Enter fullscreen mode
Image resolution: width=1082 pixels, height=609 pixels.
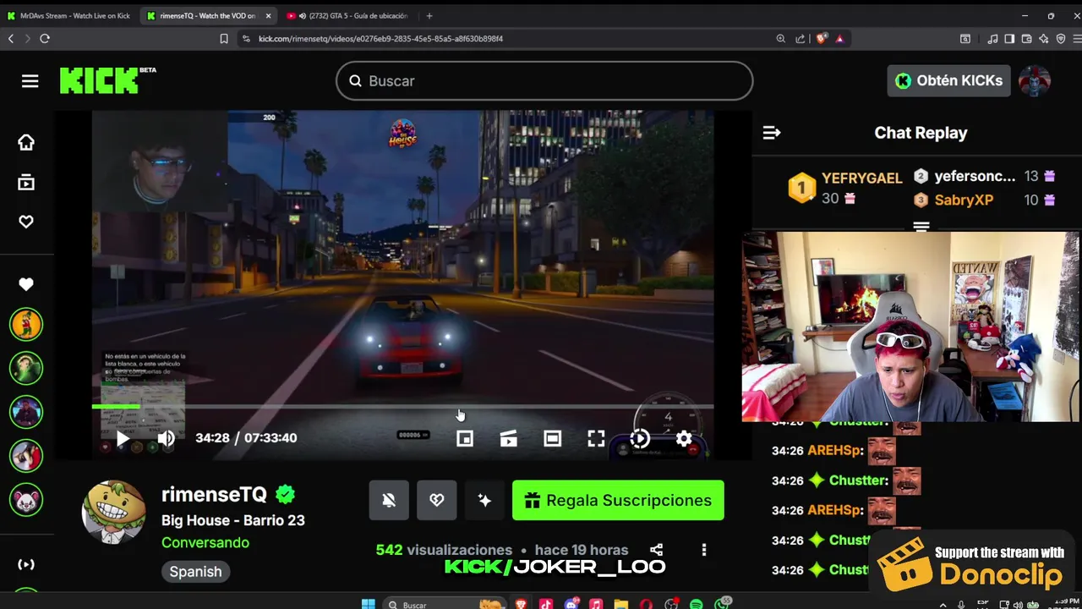(x=596, y=438)
